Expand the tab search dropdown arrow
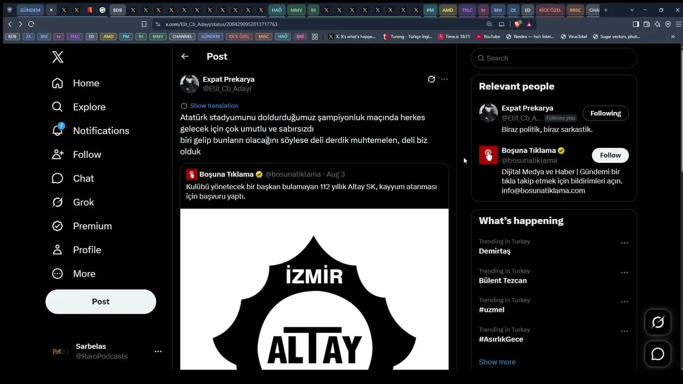The width and height of the screenshot is (683, 384). point(632,10)
